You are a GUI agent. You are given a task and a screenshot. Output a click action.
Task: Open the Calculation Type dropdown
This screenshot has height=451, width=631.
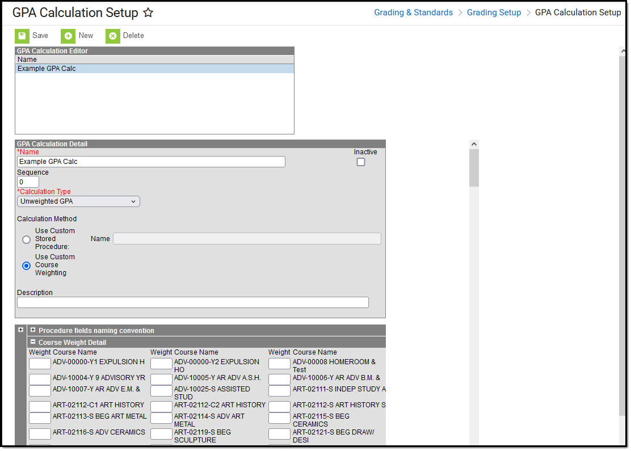coord(78,201)
